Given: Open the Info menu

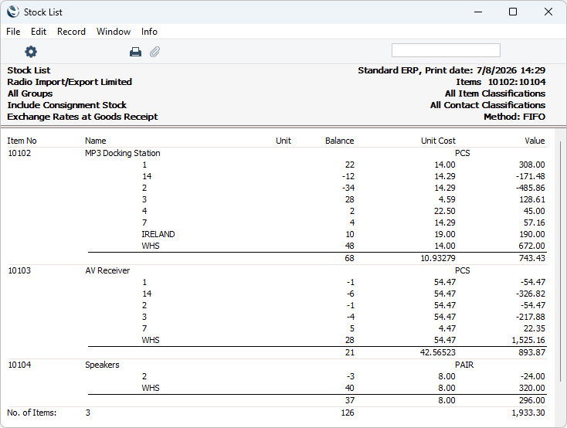Looking at the screenshot, I should (149, 32).
